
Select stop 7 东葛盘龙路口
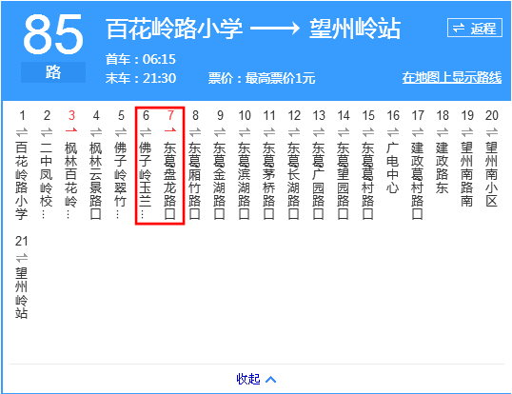tap(169, 181)
